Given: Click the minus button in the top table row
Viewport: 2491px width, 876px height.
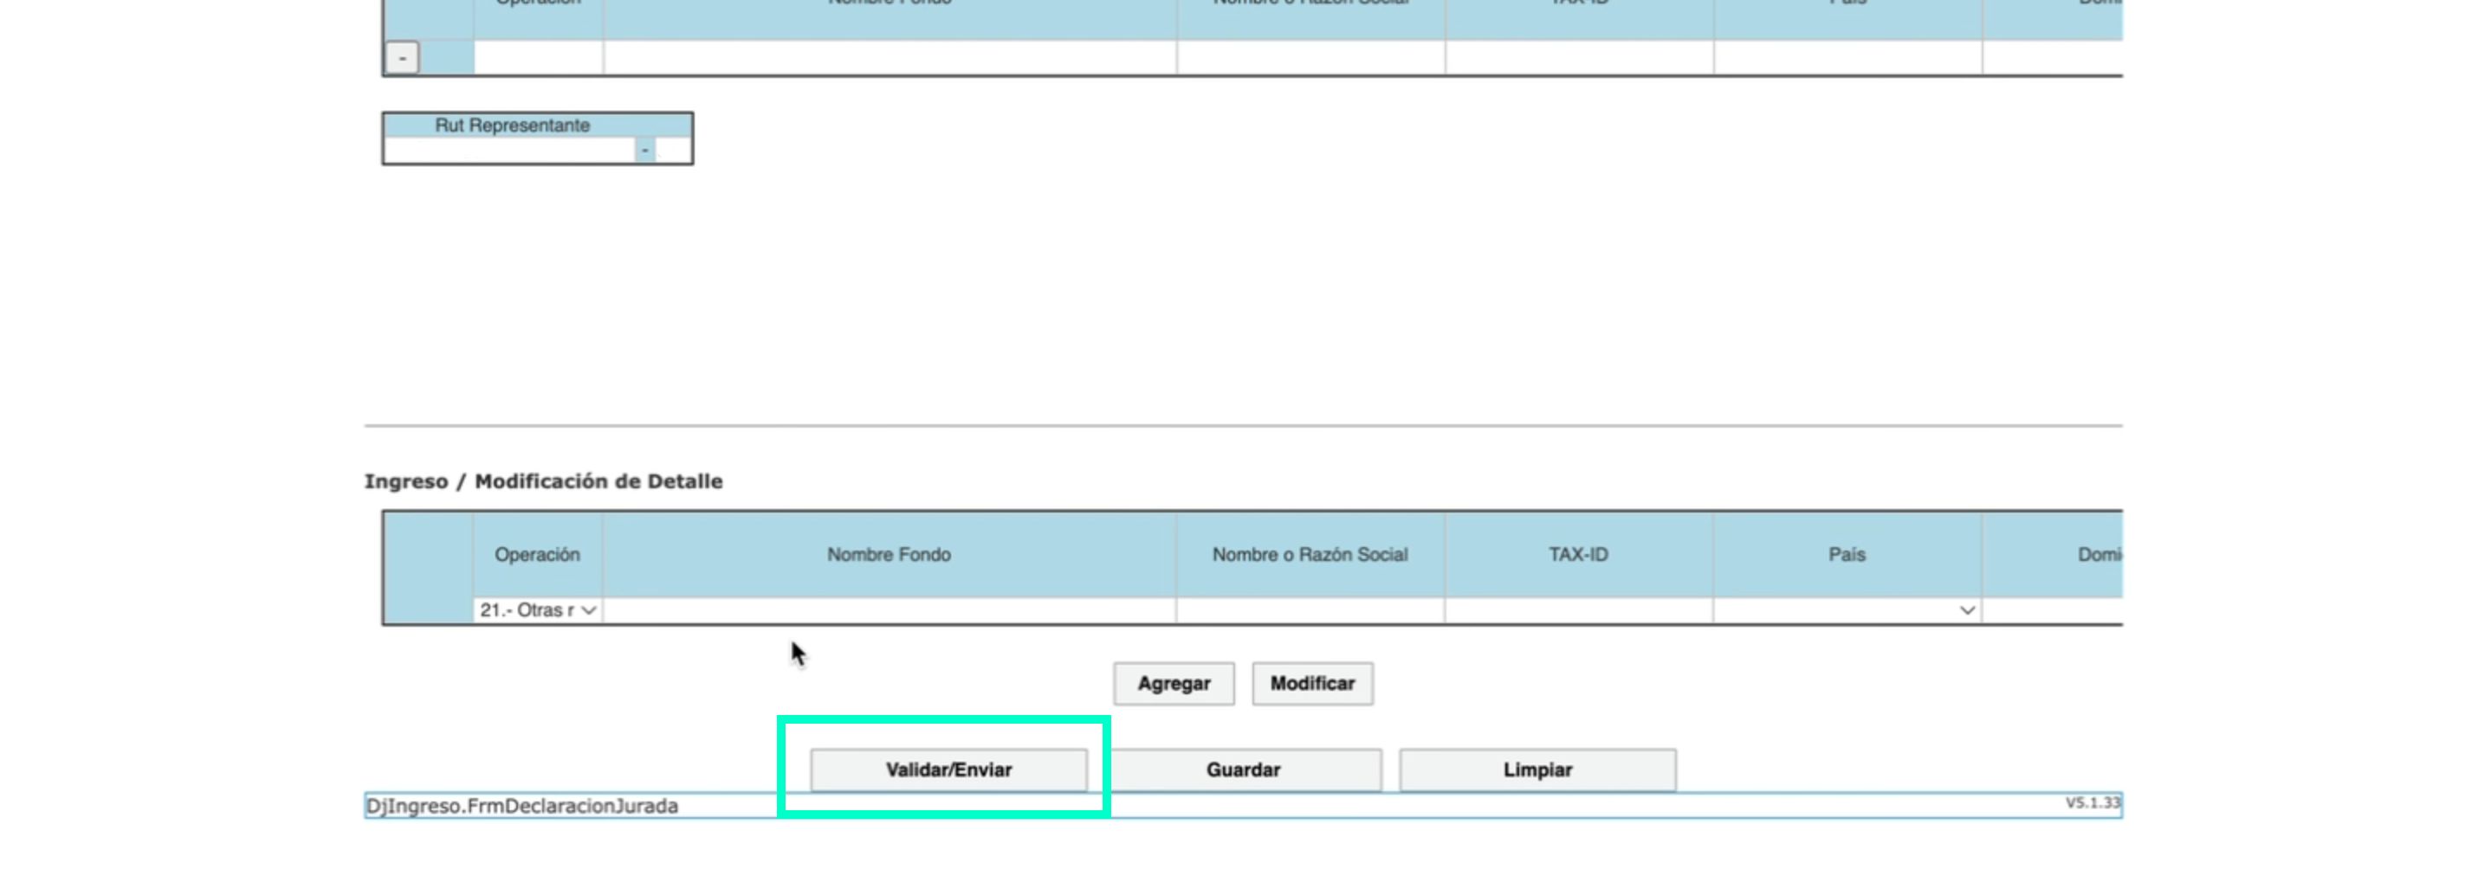Looking at the screenshot, I should coord(402,58).
